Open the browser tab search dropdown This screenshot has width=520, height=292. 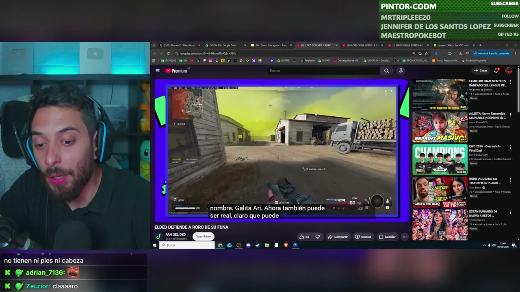154,45
